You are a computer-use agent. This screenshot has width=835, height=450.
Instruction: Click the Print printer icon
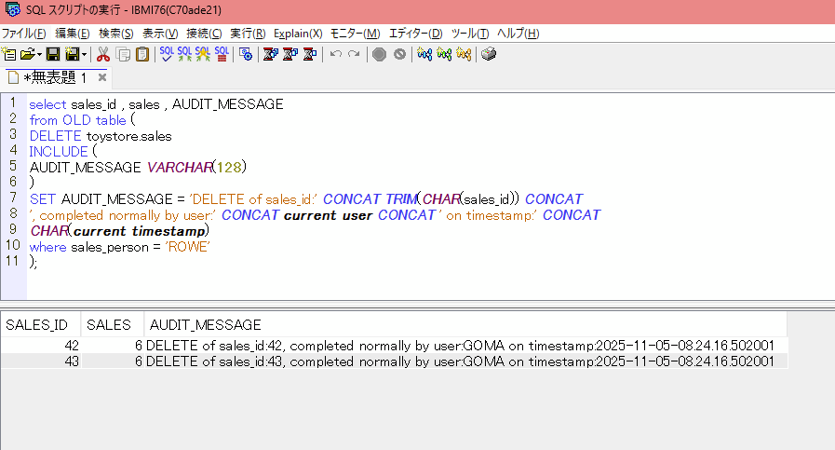click(x=489, y=54)
